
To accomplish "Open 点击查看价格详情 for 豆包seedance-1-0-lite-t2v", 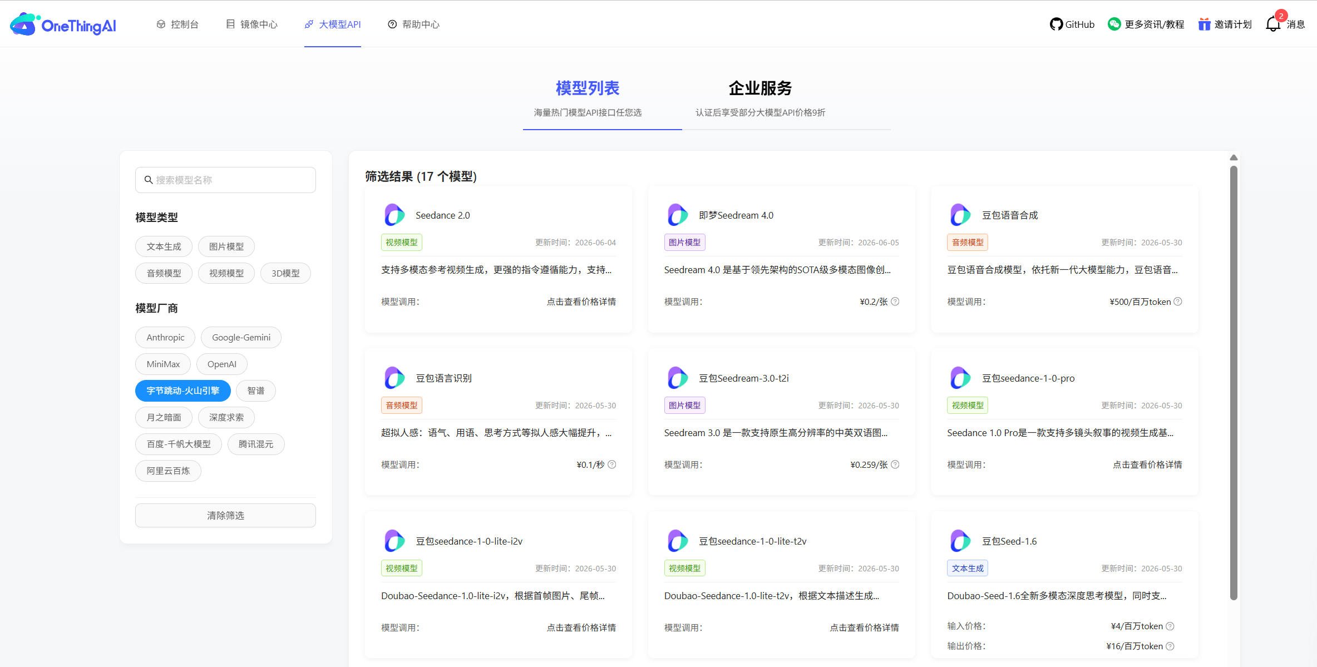I will click(865, 628).
